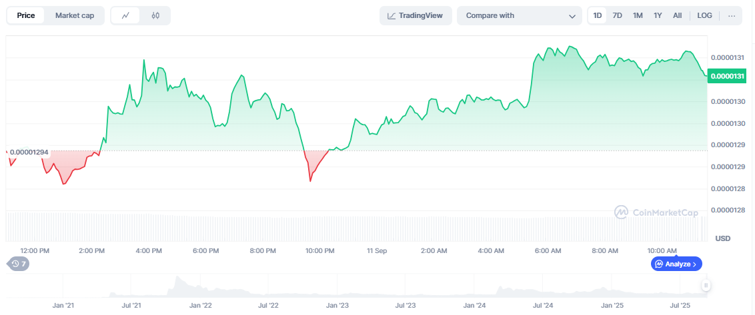The image size is (755, 315).
Task: Click the 2:00 AM time axis label
Action: coord(434,251)
